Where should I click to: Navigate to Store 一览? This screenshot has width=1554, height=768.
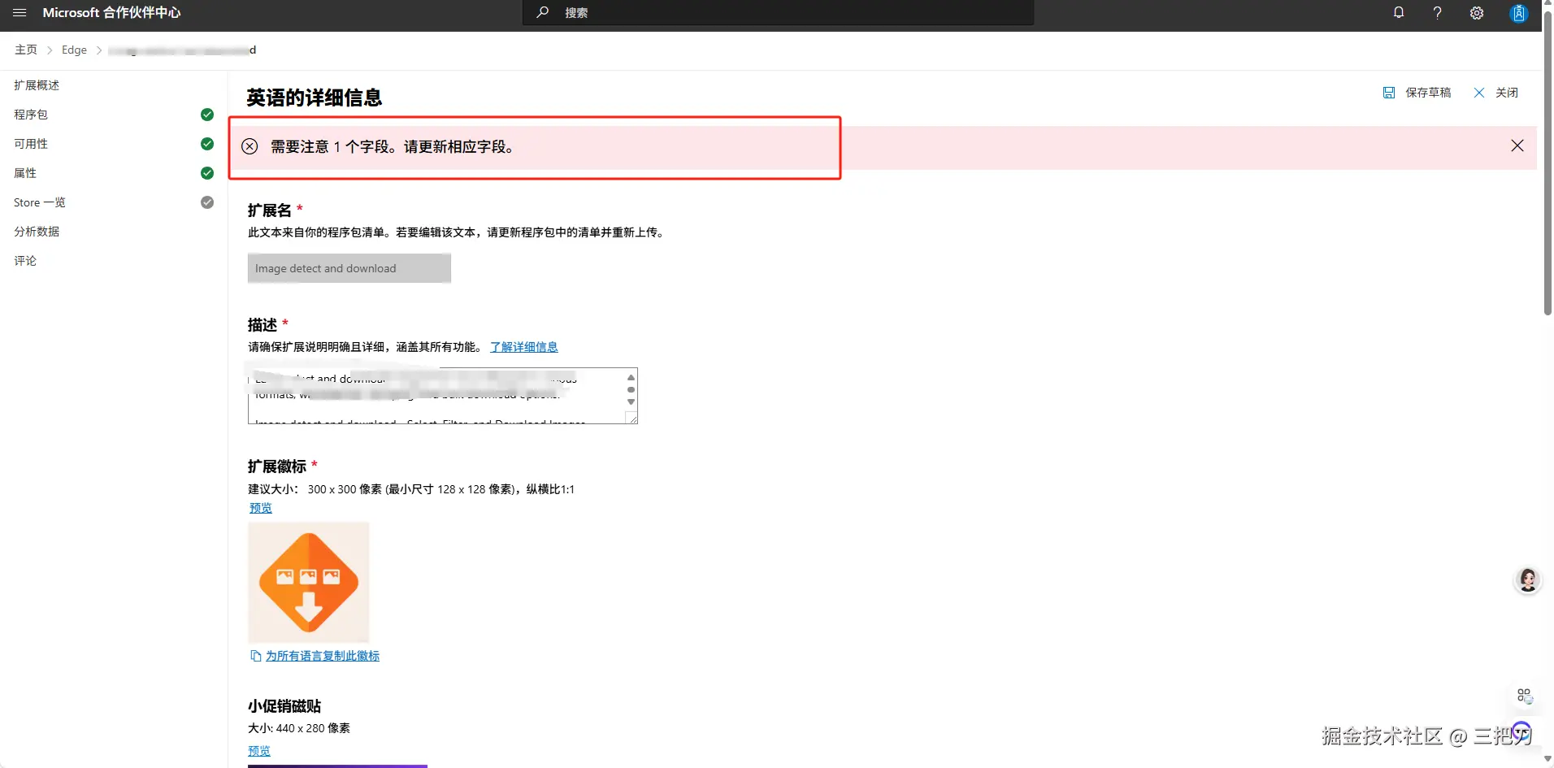point(40,202)
